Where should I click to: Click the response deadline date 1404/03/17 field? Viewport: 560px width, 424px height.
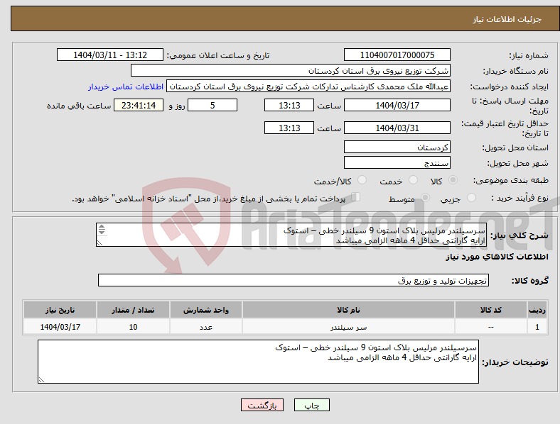397,105
